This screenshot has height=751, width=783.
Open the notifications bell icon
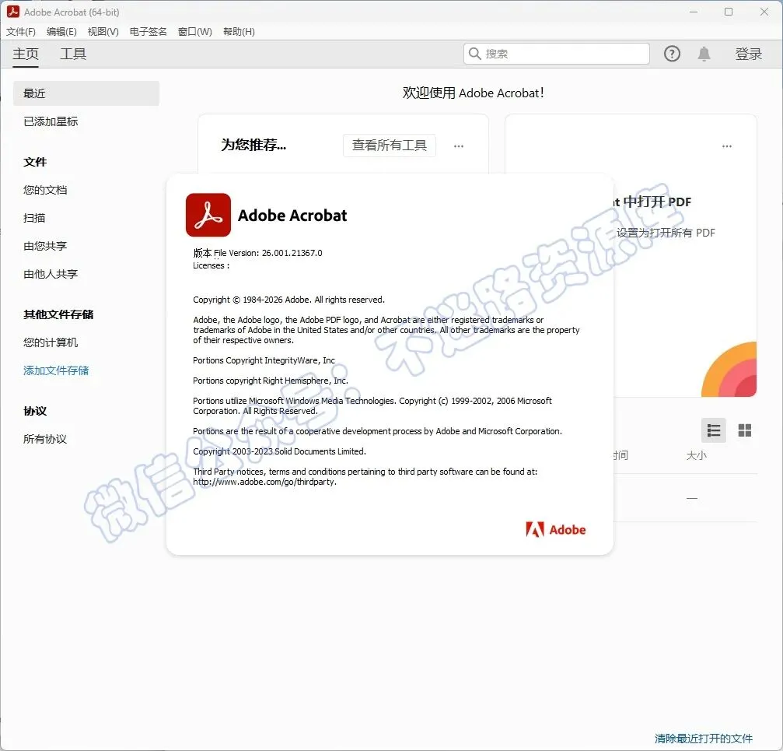pos(704,54)
